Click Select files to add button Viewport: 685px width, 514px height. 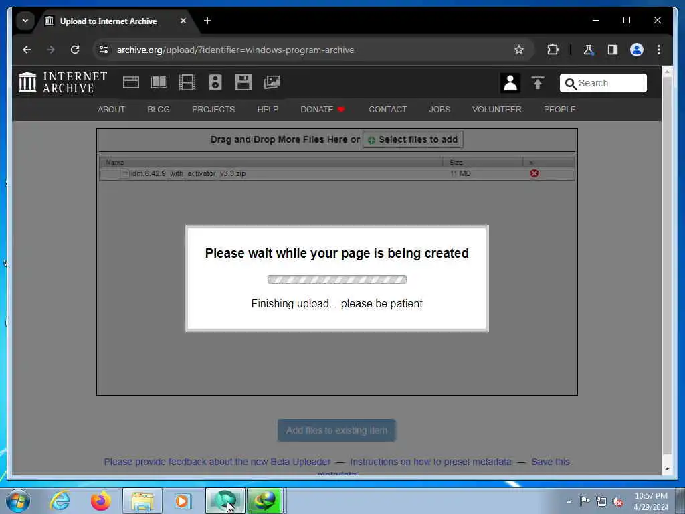point(413,139)
